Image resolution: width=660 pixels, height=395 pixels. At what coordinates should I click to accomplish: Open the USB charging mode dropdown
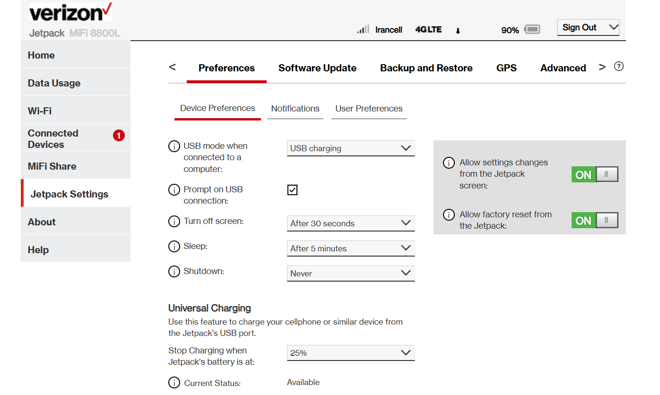[x=350, y=148]
